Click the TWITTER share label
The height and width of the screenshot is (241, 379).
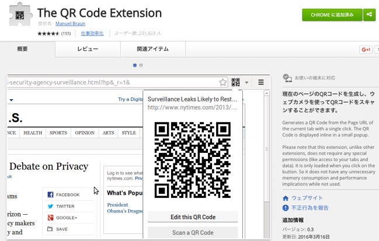pyautogui.click(x=65, y=206)
